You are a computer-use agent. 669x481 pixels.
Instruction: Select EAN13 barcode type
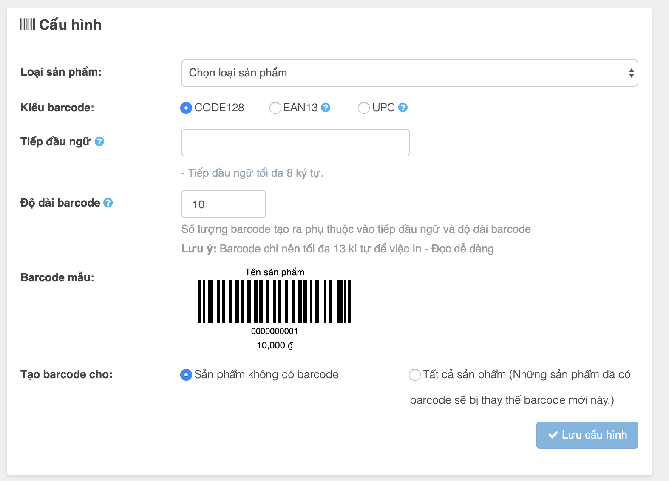pos(275,108)
